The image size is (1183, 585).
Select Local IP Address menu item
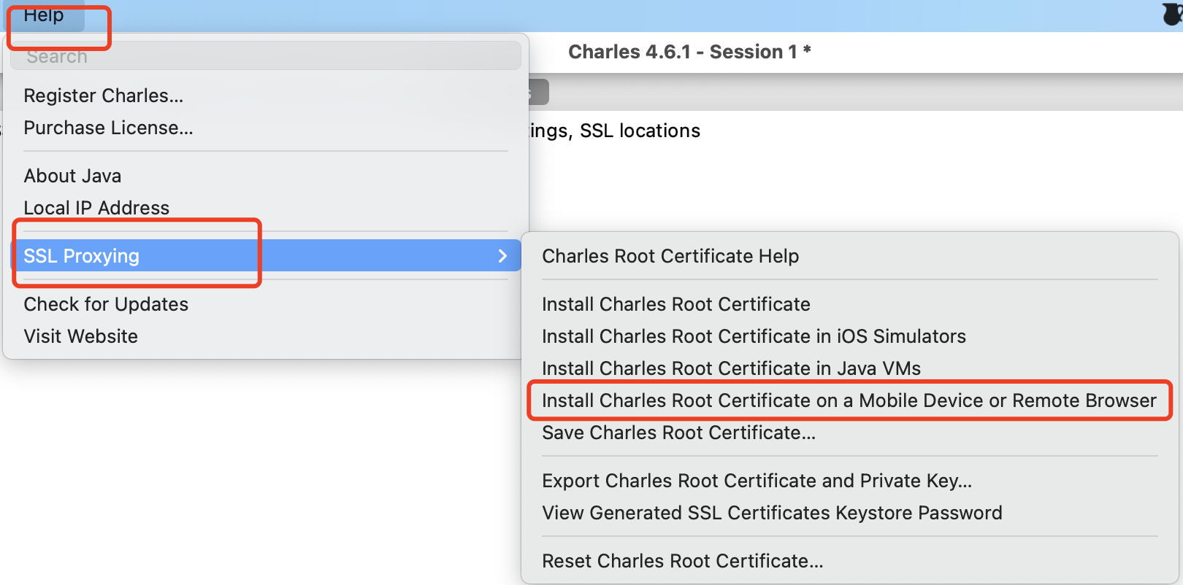coord(267,208)
